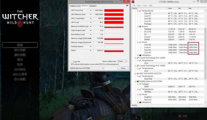Click the Voltages lightning icon in HWMonitor
Image resolution: width=207 pixels, height=120 pixels.
[140, 84]
